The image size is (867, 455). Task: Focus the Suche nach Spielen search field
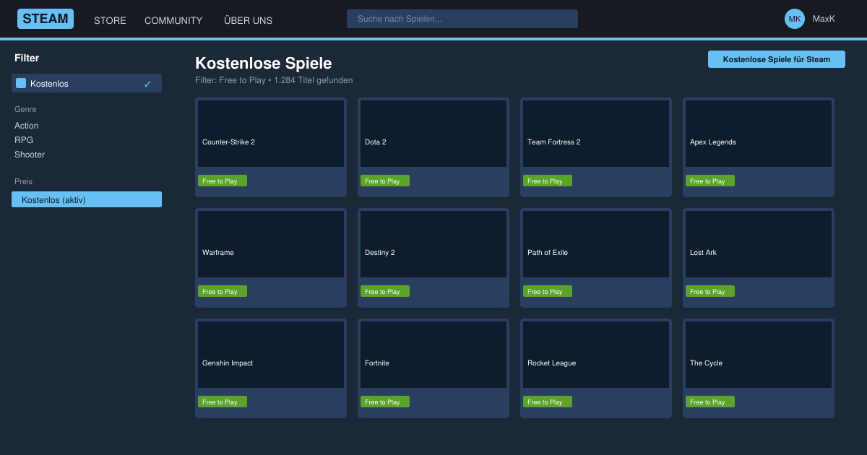click(x=462, y=19)
